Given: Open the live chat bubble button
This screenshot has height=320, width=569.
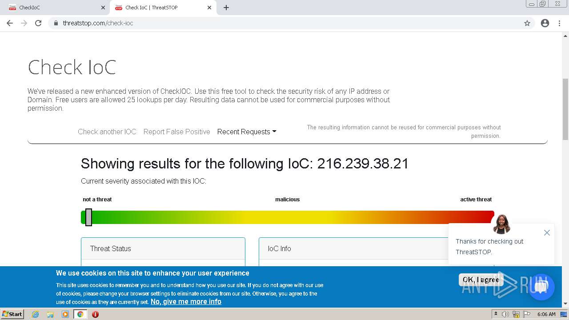Looking at the screenshot, I should pos(541,287).
